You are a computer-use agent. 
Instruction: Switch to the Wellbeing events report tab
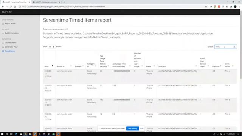[46, 2]
